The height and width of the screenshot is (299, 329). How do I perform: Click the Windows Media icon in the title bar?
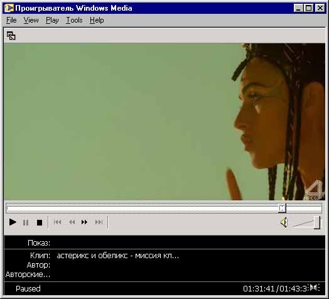coord(9,8)
